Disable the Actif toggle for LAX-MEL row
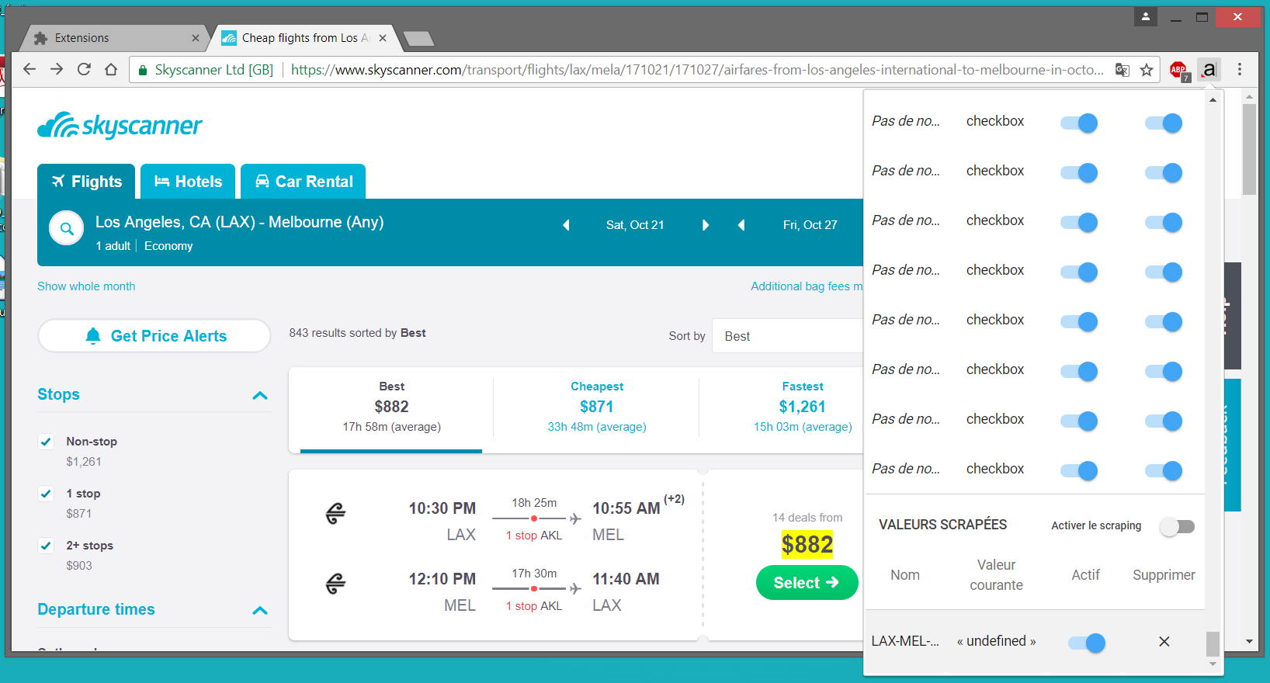Image resolution: width=1270 pixels, height=683 pixels. click(1087, 643)
